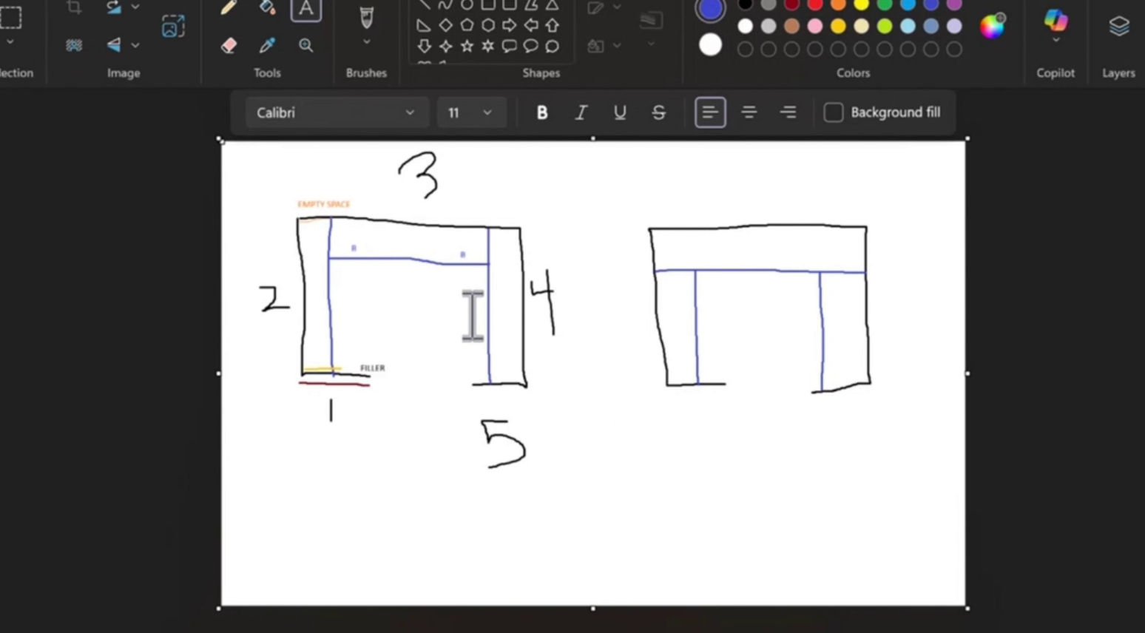Viewport: 1145px width, 633px height.
Task: Choose the up arrow shape
Action: (552, 26)
